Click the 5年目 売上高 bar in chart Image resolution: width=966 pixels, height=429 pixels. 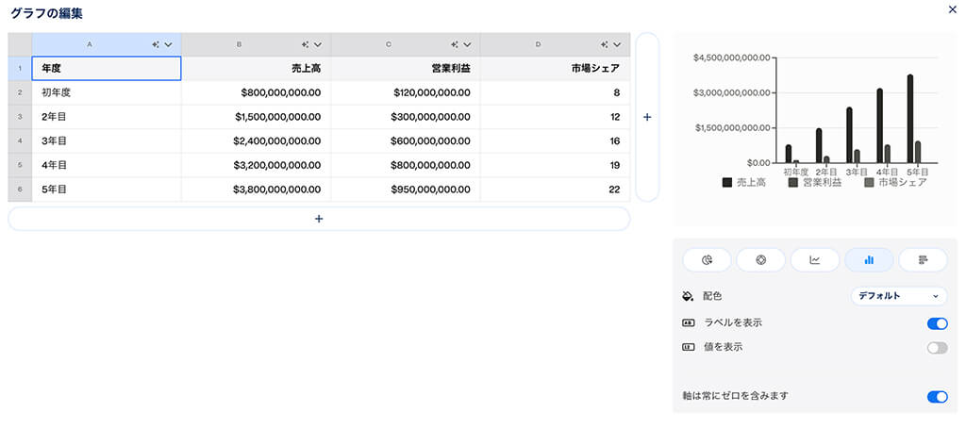tap(910, 119)
